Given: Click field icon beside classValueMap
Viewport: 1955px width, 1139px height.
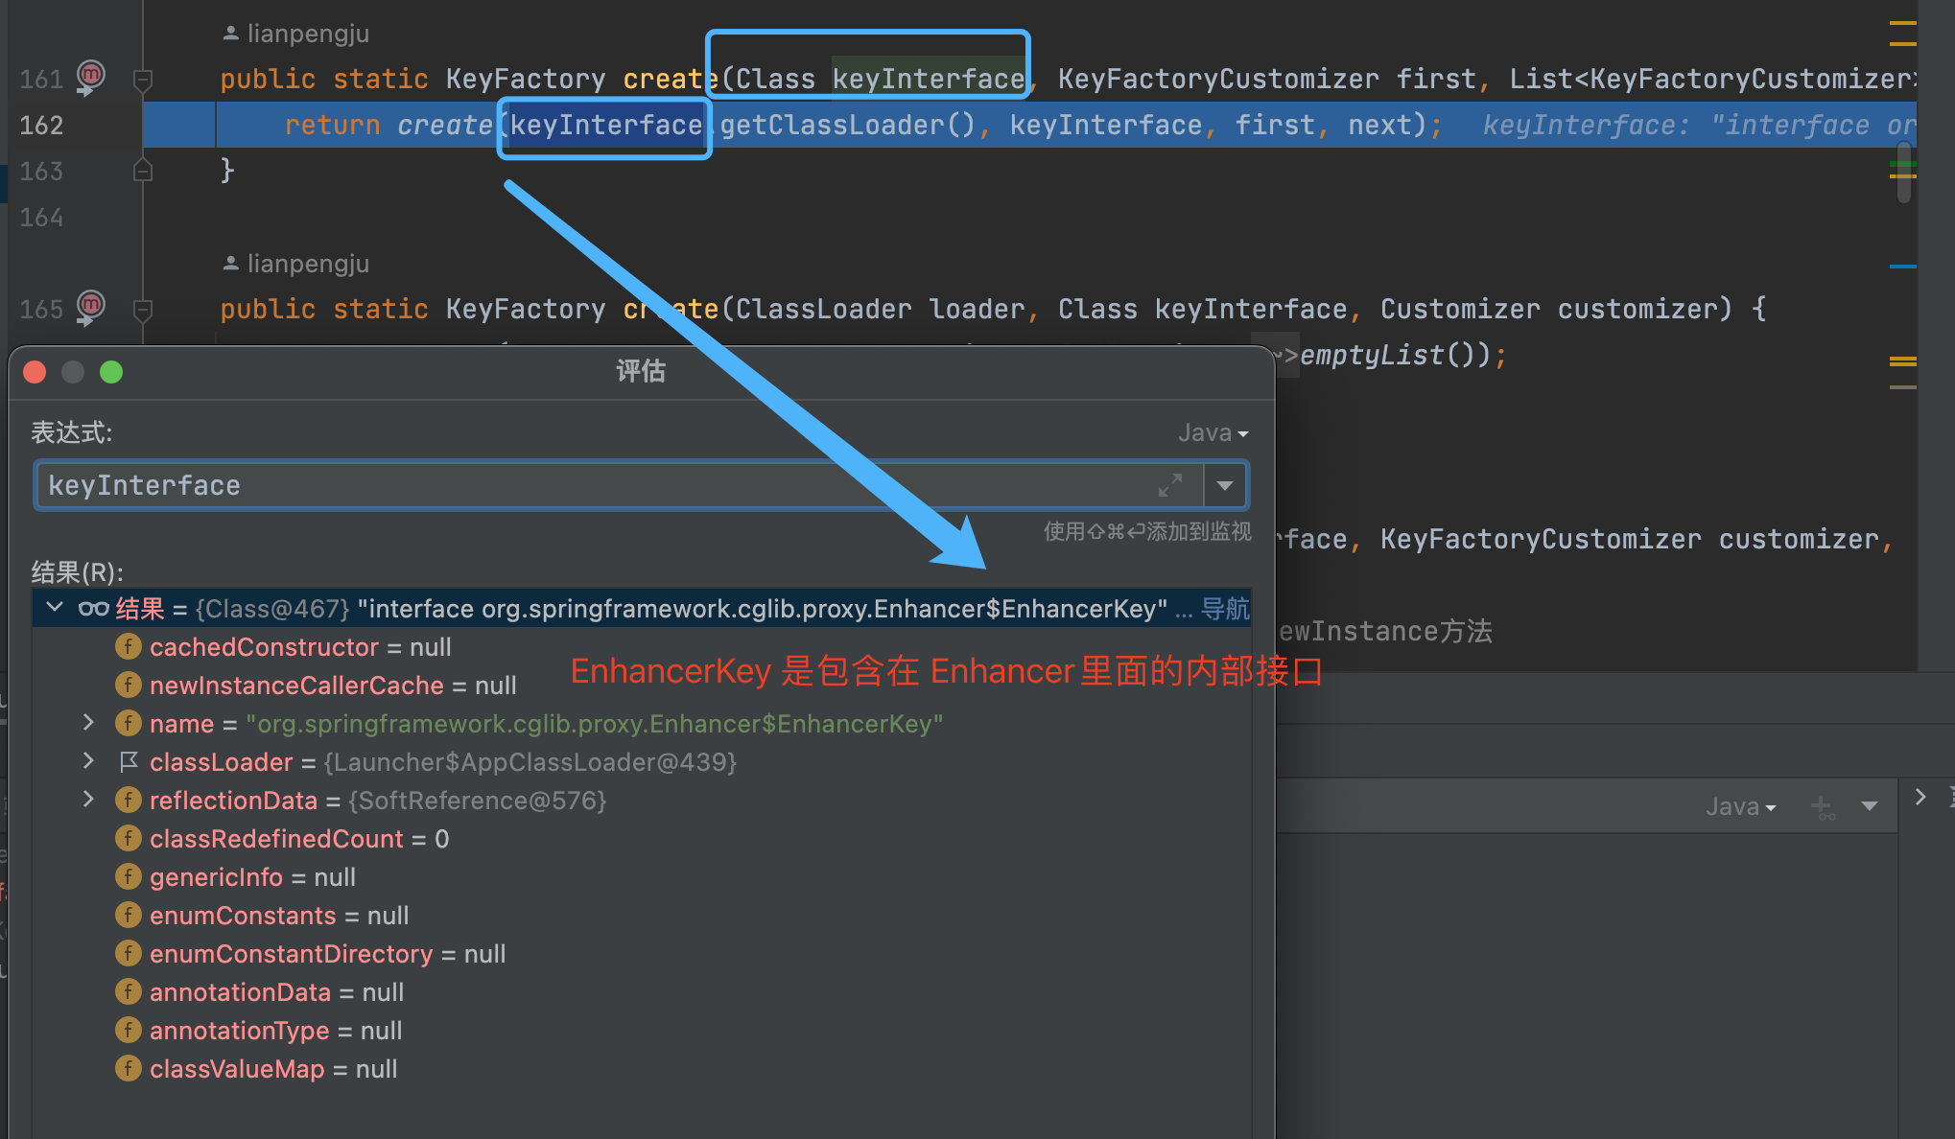Looking at the screenshot, I should pyautogui.click(x=129, y=1068).
